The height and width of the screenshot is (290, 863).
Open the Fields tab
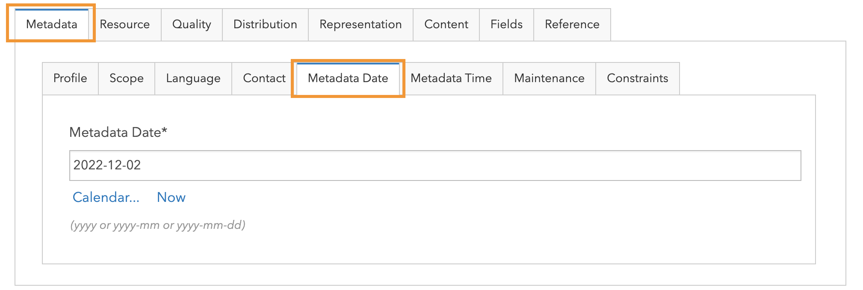point(506,24)
